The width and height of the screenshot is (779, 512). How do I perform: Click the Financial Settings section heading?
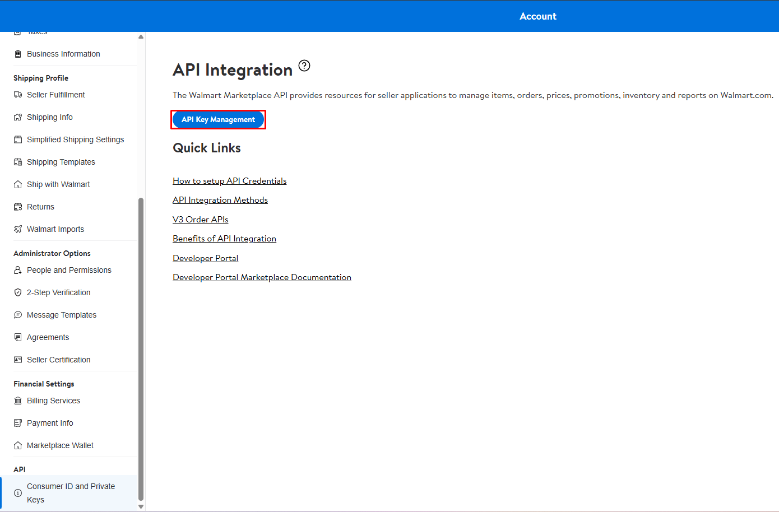pos(44,384)
